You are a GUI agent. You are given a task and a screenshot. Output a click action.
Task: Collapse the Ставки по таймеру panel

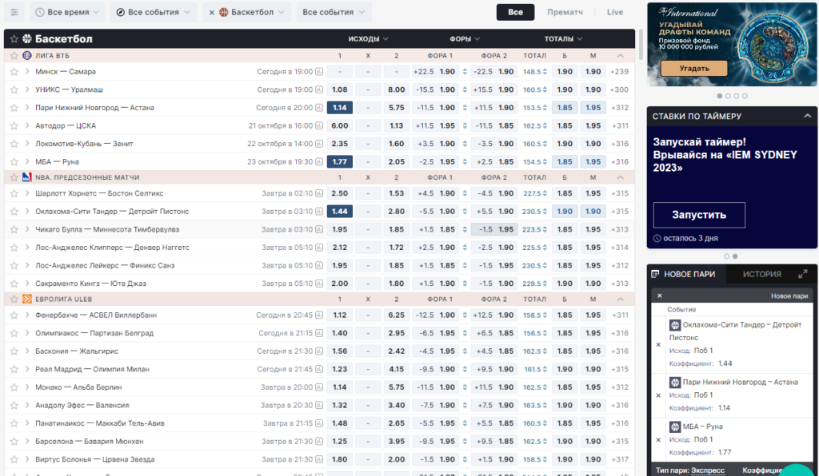pyautogui.click(x=807, y=117)
